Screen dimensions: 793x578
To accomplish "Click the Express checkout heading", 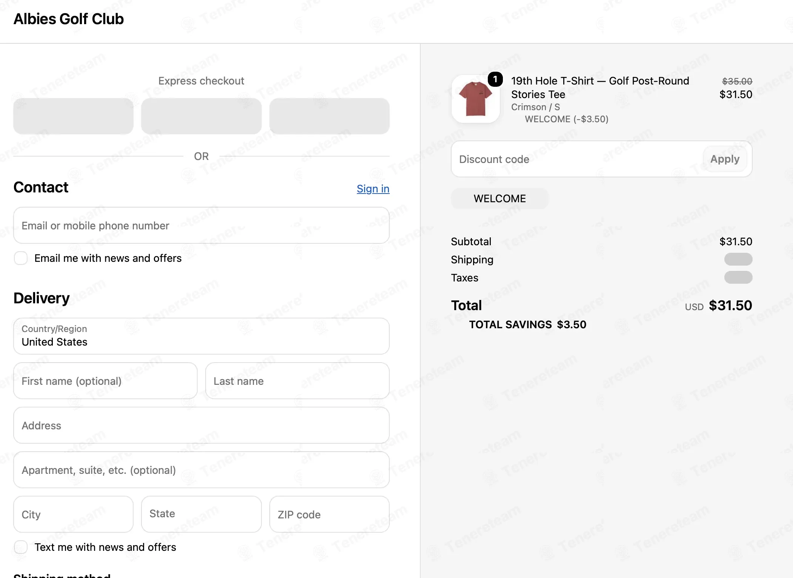I will pos(201,81).
